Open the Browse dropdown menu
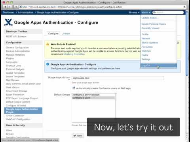The image size is (190, 142). pyautogui.click(x=134, y=13)
